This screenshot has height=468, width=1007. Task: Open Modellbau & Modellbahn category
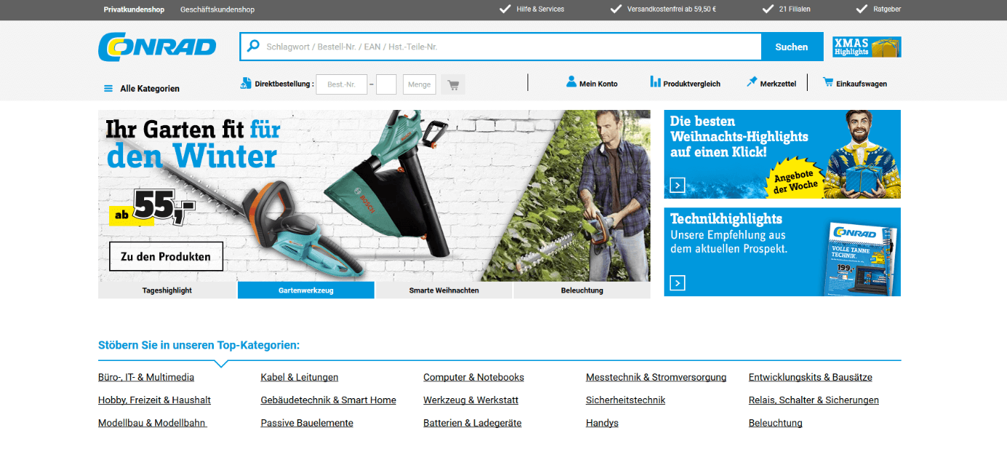tap(153, 423)
